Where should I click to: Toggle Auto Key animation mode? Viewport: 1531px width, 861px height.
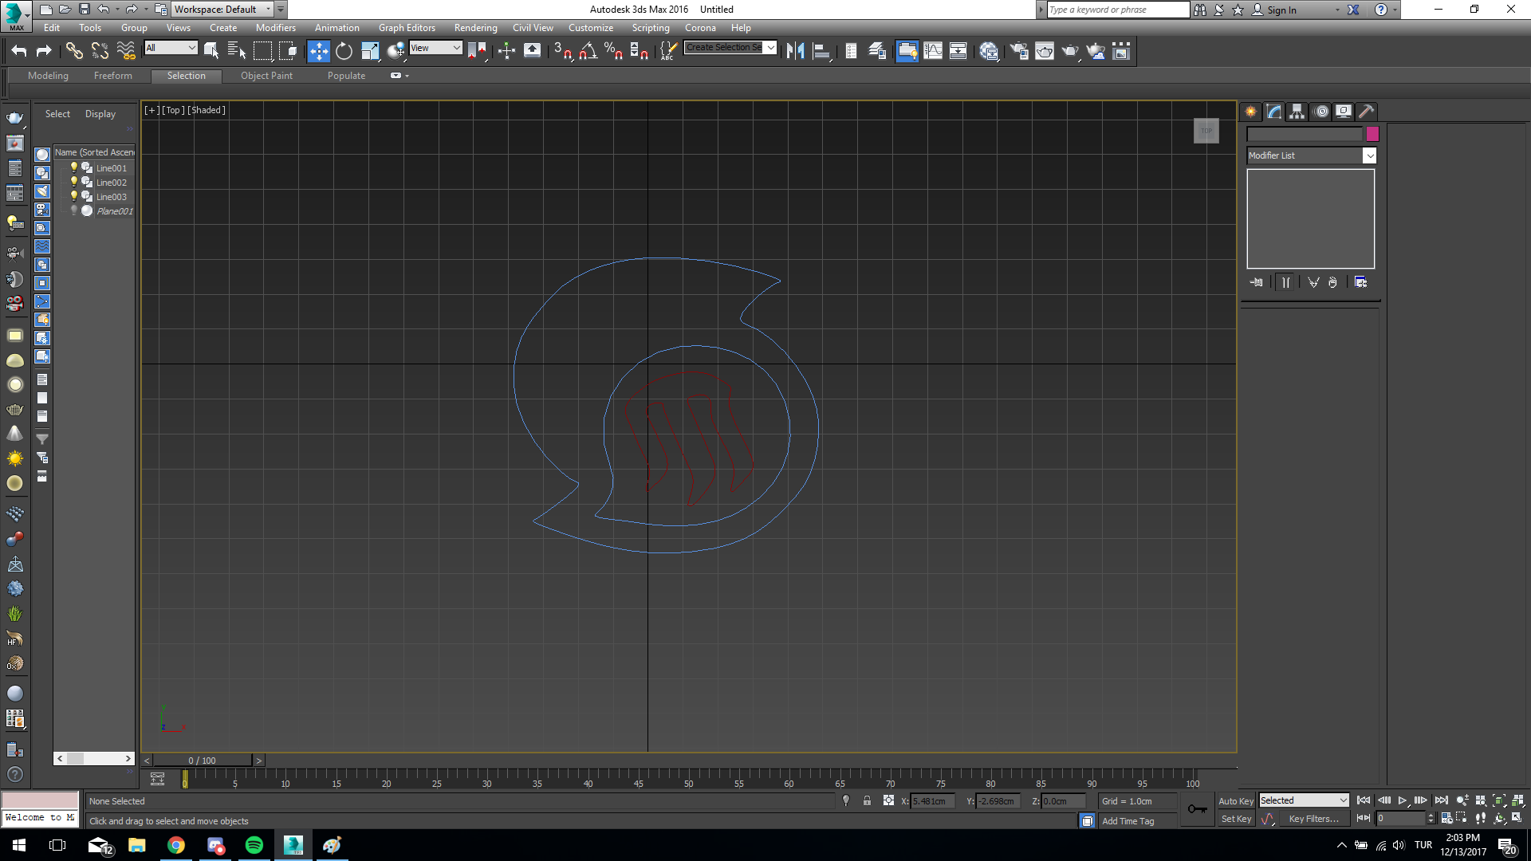[1236, 801]
